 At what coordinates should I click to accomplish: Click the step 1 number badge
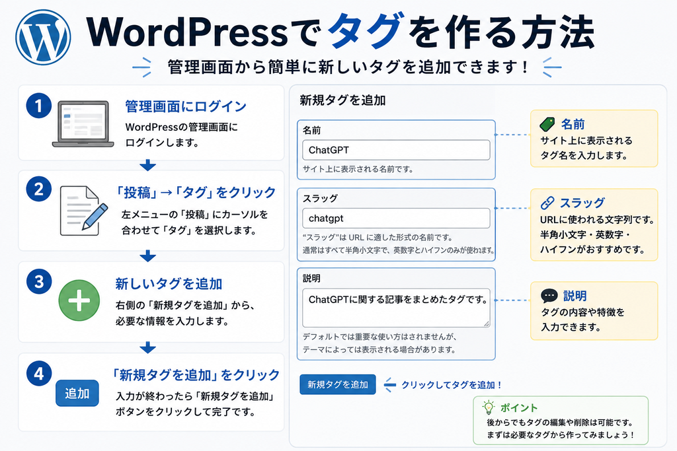[x=39, y=106]
